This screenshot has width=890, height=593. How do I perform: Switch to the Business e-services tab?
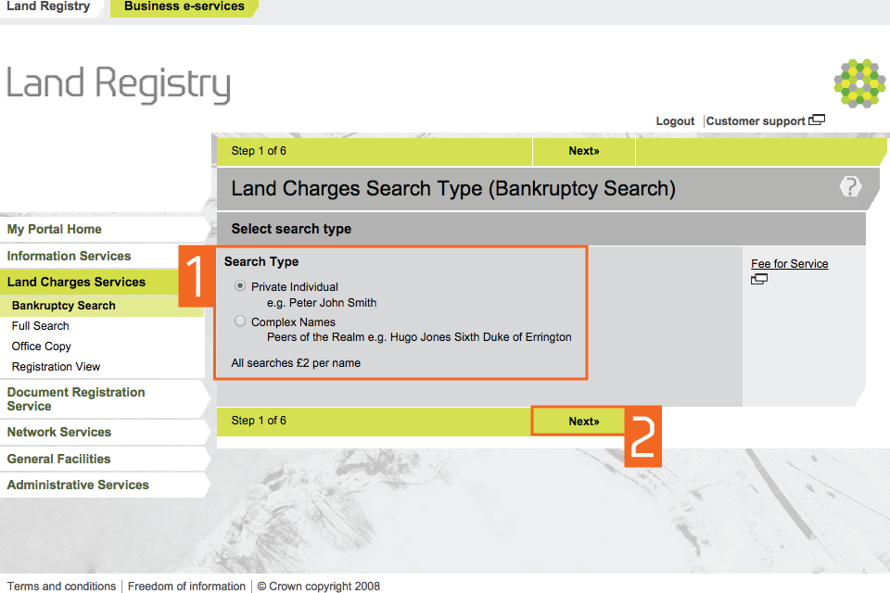[184, 6]
